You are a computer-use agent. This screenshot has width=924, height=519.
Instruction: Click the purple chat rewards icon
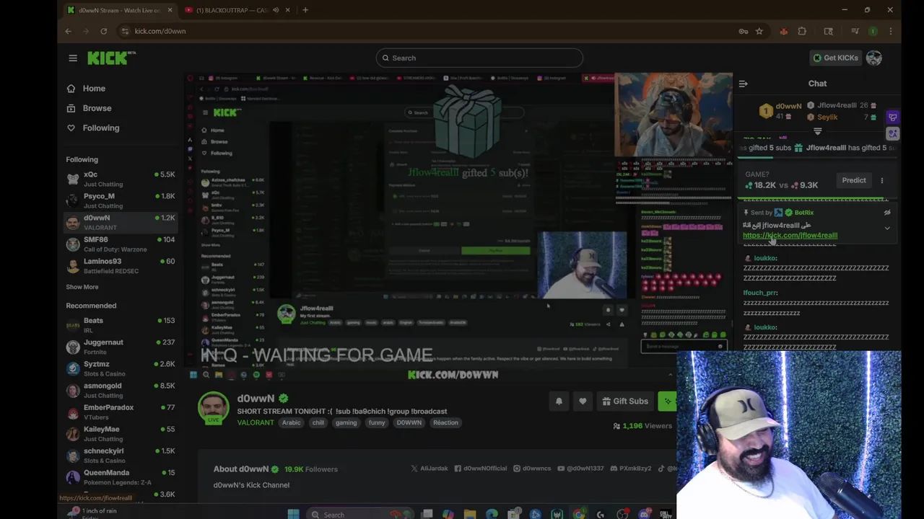click(x=893, y=117)
